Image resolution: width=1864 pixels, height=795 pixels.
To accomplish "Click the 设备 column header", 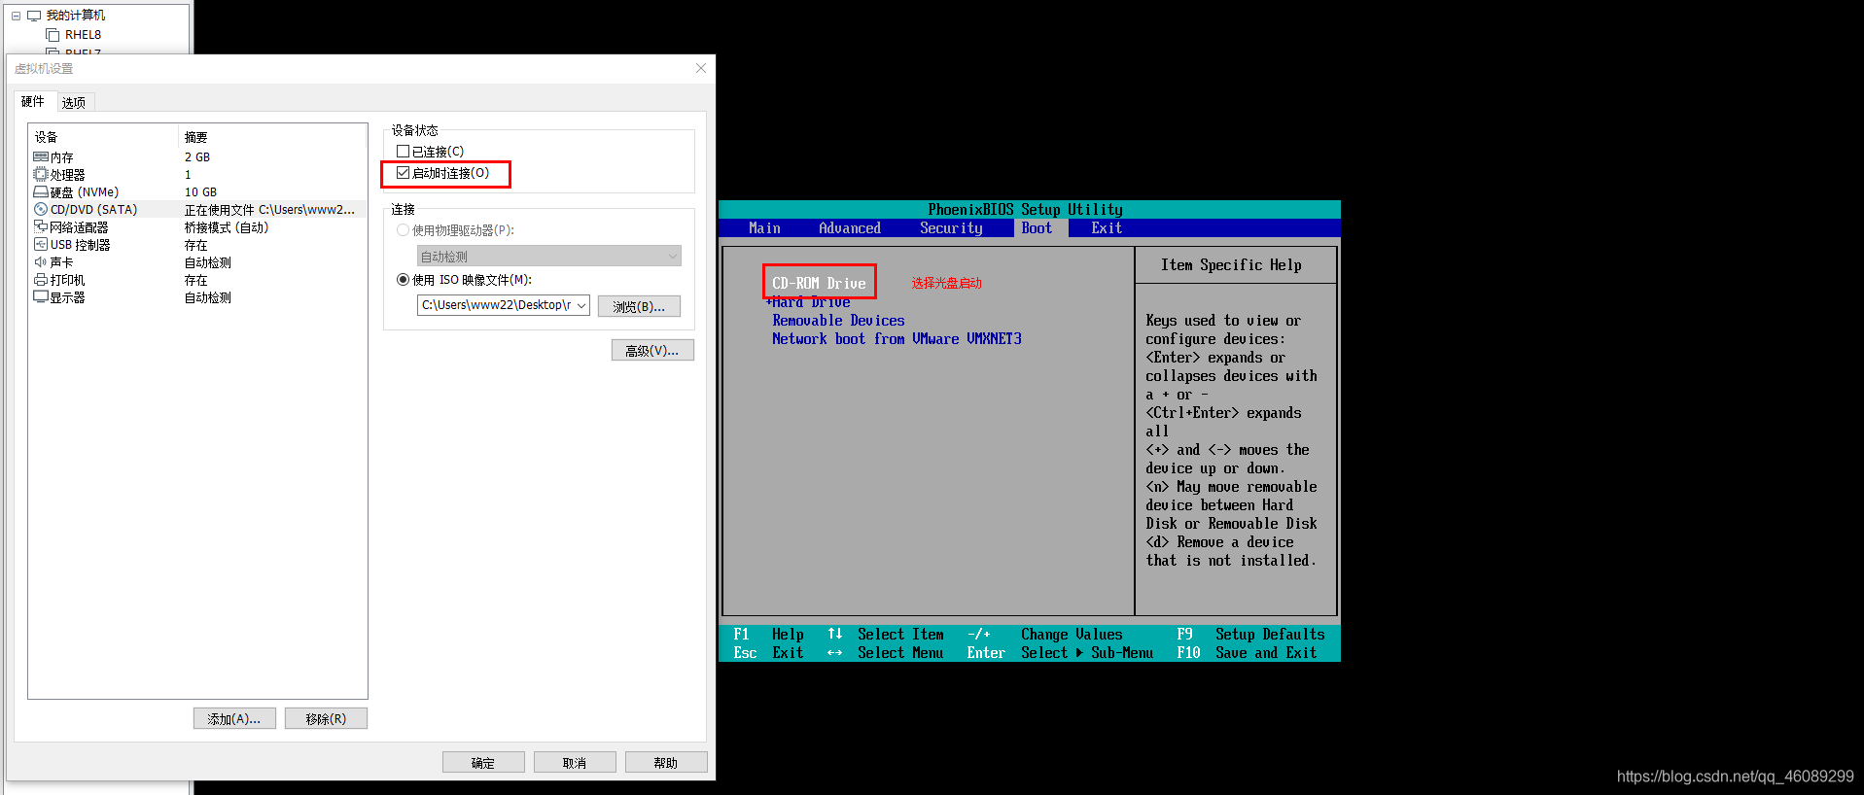I will [47, 137].
